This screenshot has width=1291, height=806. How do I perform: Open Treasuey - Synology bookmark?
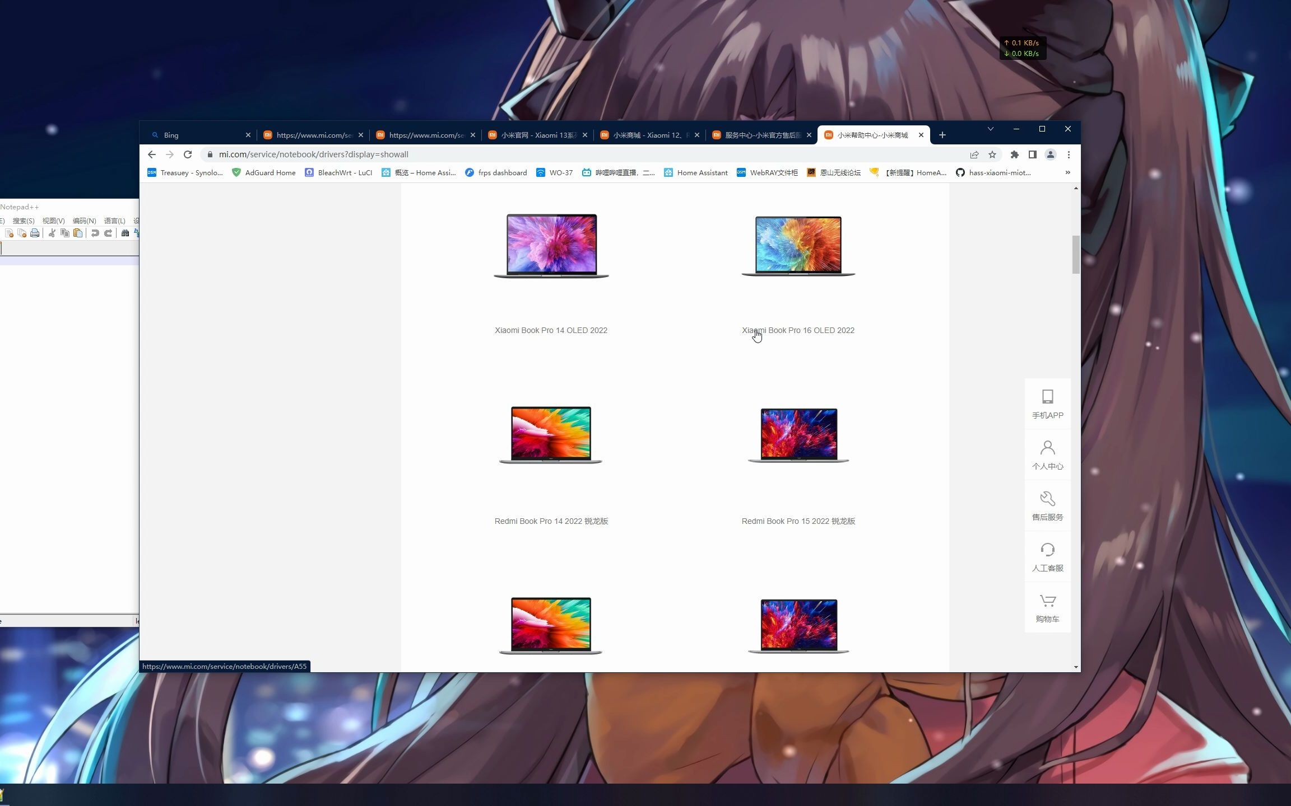pyautogui.click(x=185, y=172)
